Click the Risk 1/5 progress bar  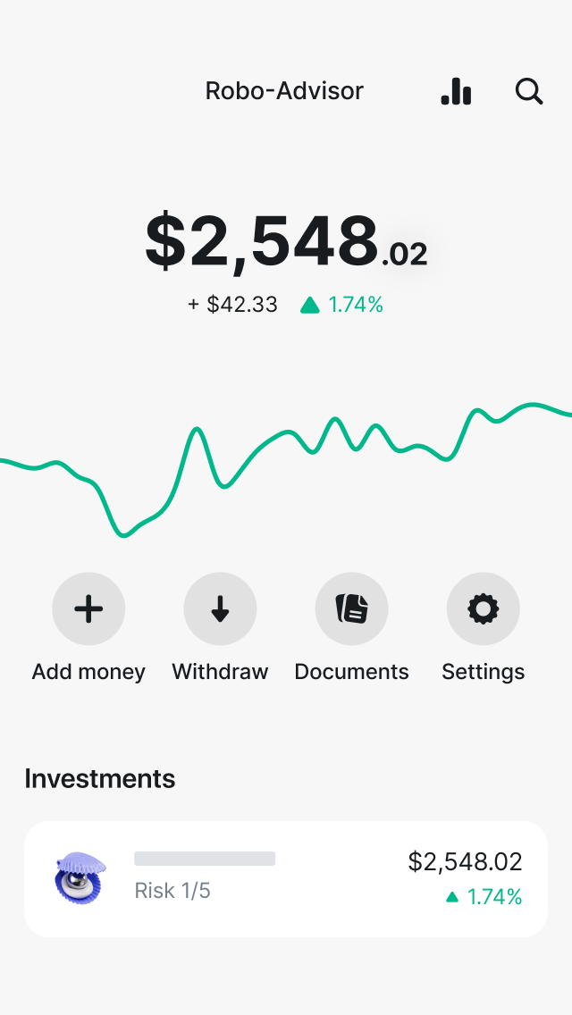click(x=204, y=858)
